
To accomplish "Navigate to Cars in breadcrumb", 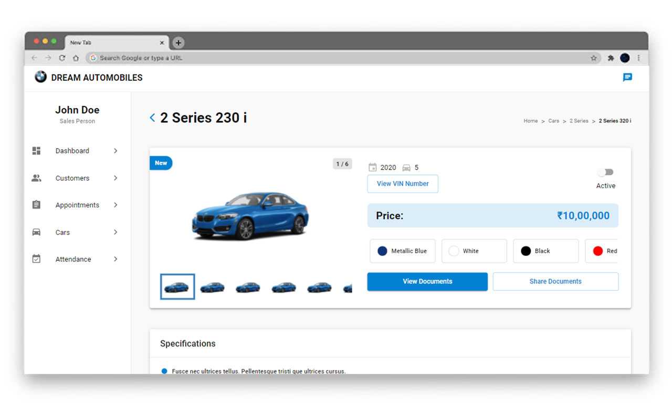I will (553, 121).
